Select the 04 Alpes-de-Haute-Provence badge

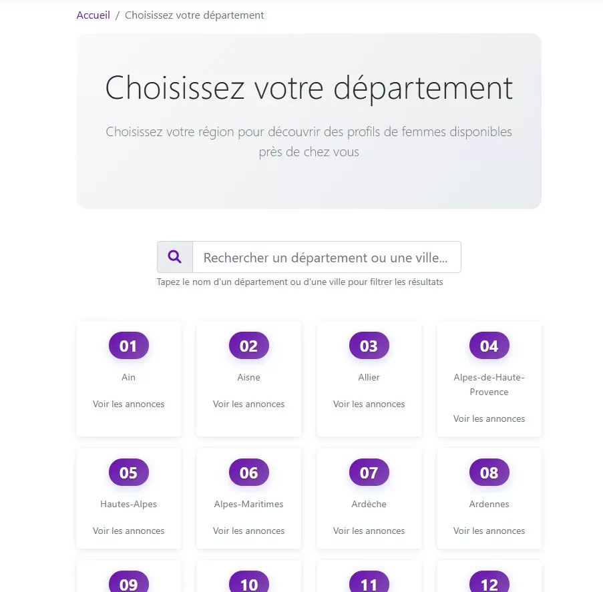(489, 346)
